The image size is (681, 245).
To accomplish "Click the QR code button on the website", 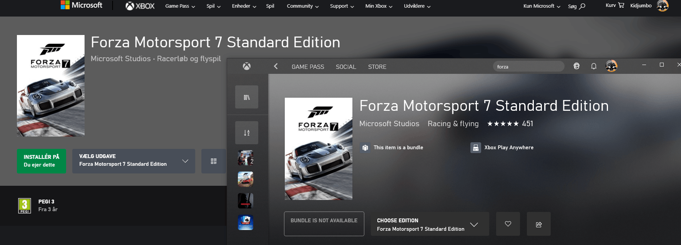I will click(x=214, y=161).
